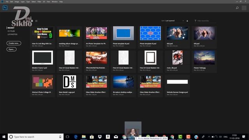Image resolution: width=249 pixels, height=140 pixels.
Task: Open the 3D menu
Action: [x=44, y=2]
